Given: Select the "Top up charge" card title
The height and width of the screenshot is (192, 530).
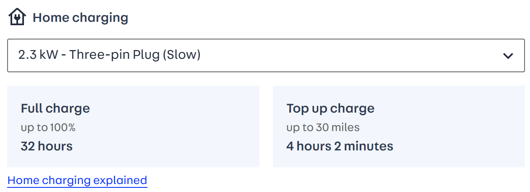Looking at the screenshot, I should tap(330, 108).
